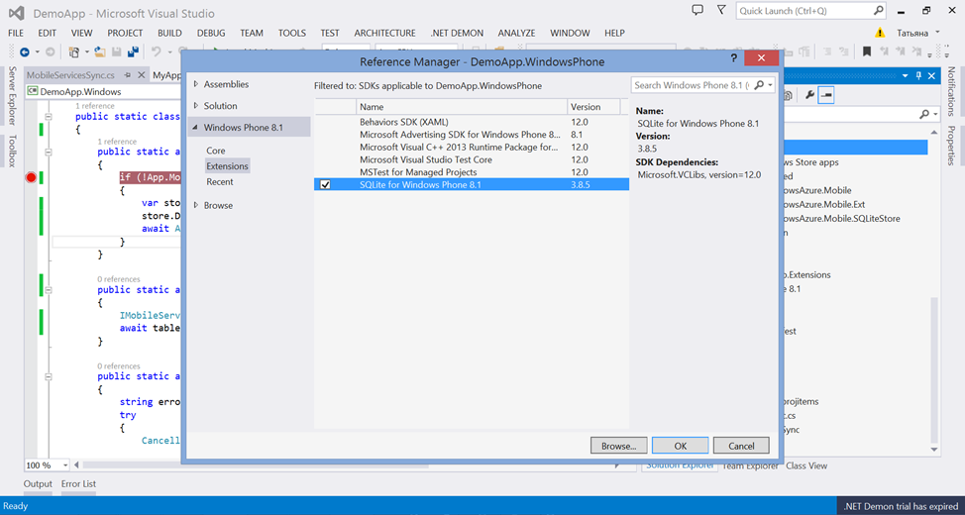
Task: Click the red breakpoint marker in editor margin
Action: coord(31,178)
